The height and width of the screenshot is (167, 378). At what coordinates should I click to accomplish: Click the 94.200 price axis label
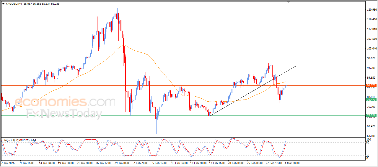coord(372,68)
